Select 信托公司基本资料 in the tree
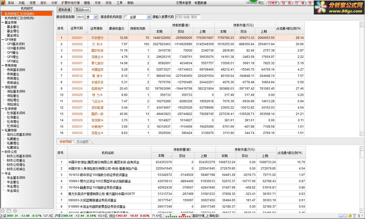 click(19, 134)
